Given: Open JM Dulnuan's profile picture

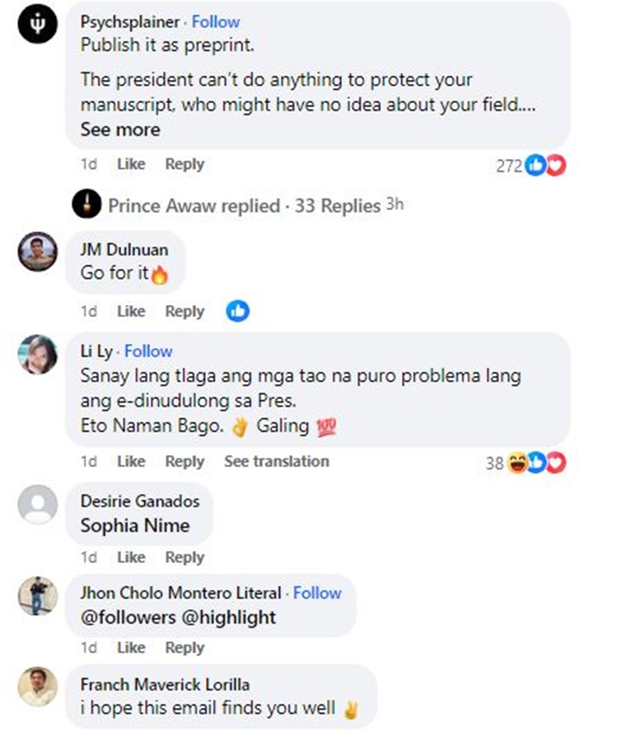Looking at the screenshot, I should point(38,251).
